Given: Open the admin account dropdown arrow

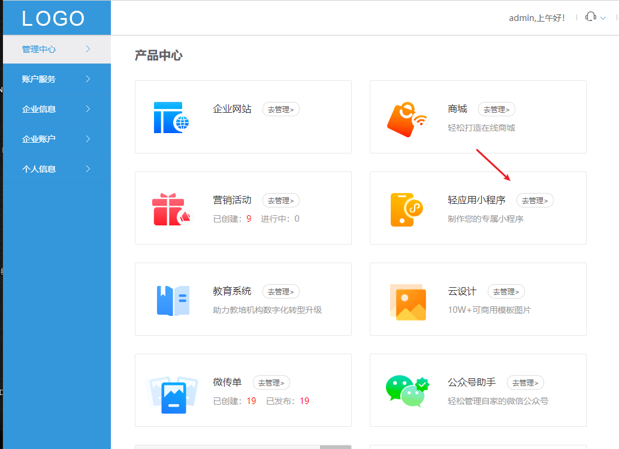Looking at the screenshot, I should click(x=603, y=17).
